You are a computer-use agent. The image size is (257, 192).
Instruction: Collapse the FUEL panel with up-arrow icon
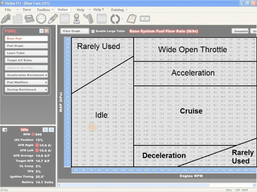42,31
